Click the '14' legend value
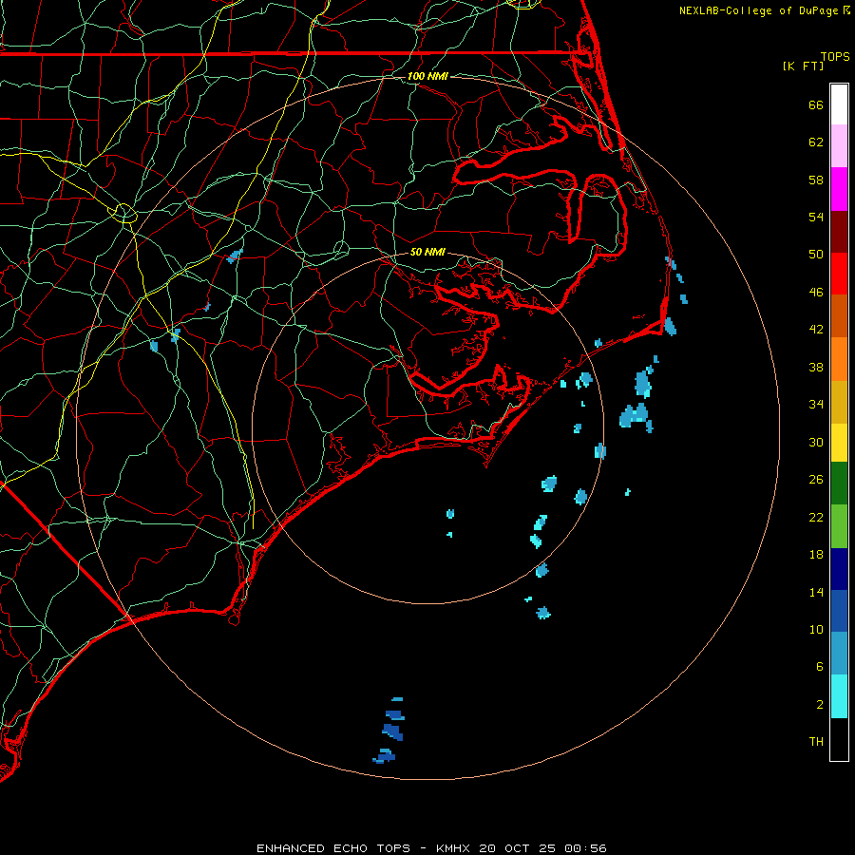The image size is (855, 855). pos(816,592)
